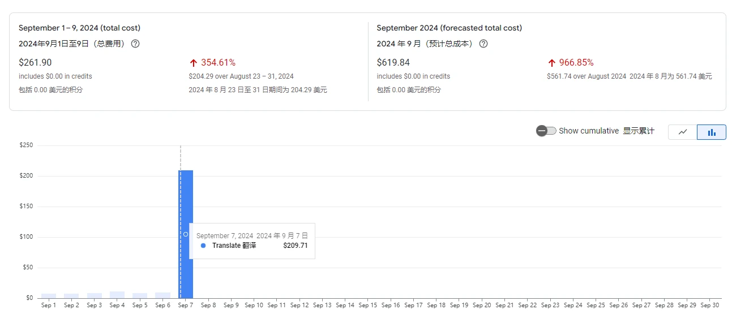Click help icon beside forecasted total cost
Image resolution: width=732 pixels, height=318 pixels.
(x=483, y=44)
